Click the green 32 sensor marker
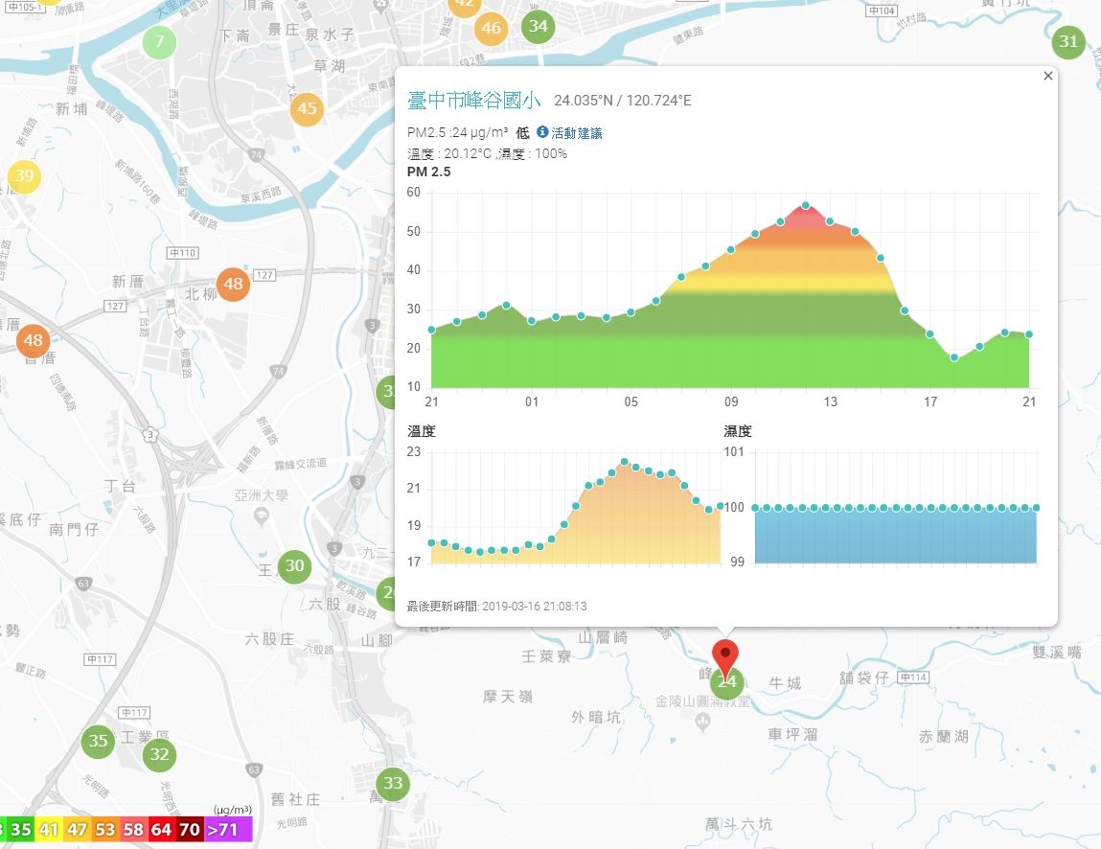 pyautogui.click(x=159, y=755)
